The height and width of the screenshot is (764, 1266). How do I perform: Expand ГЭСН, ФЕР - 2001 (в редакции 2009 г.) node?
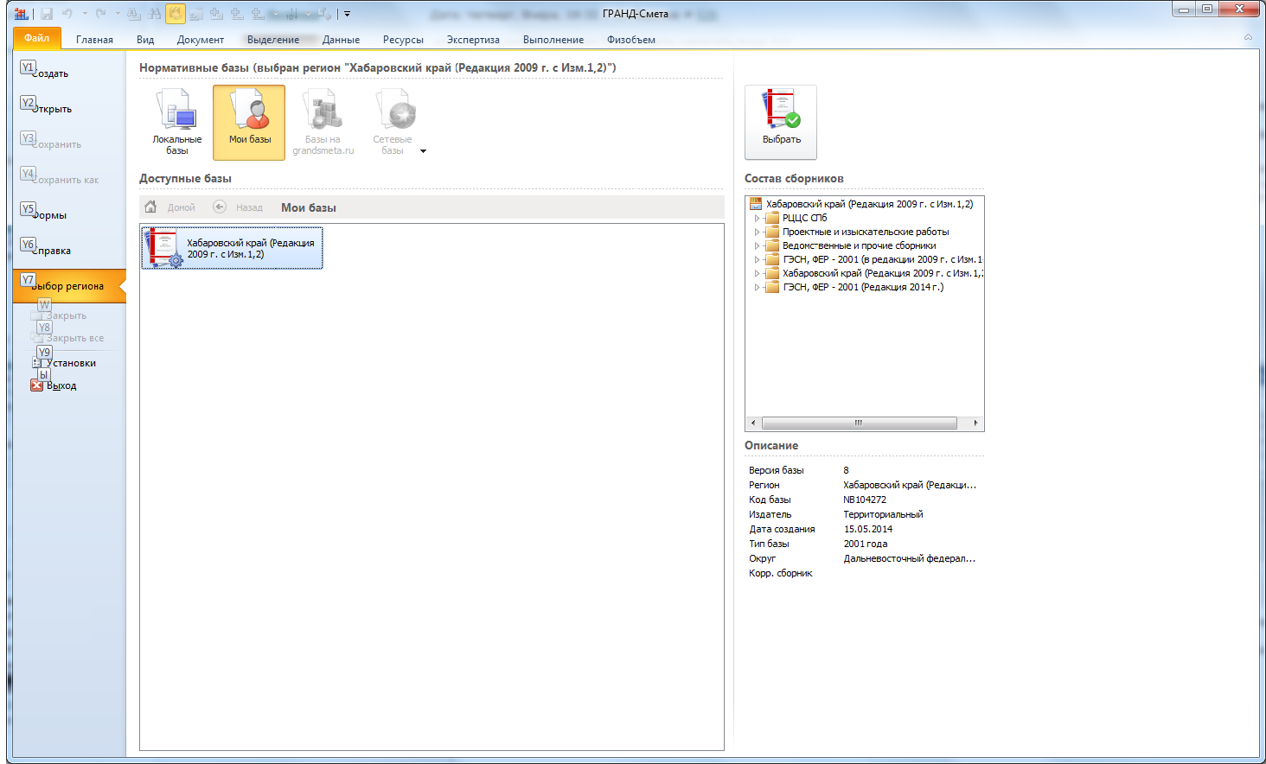pyautogui.click(x=757, y=259)
